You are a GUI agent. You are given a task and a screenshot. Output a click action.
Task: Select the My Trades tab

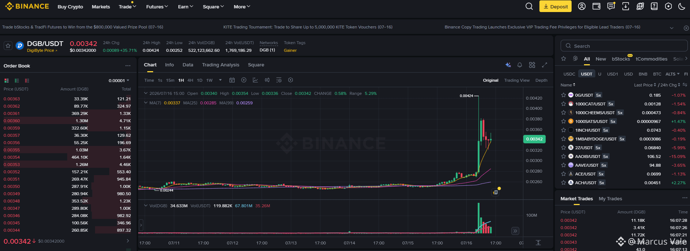pyautogui.click(x=610, y=199)
